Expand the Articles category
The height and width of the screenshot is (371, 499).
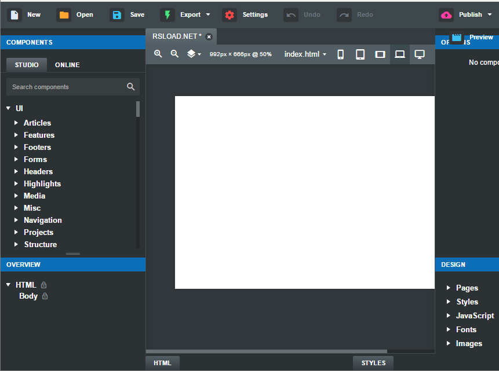tap(16, 123)
